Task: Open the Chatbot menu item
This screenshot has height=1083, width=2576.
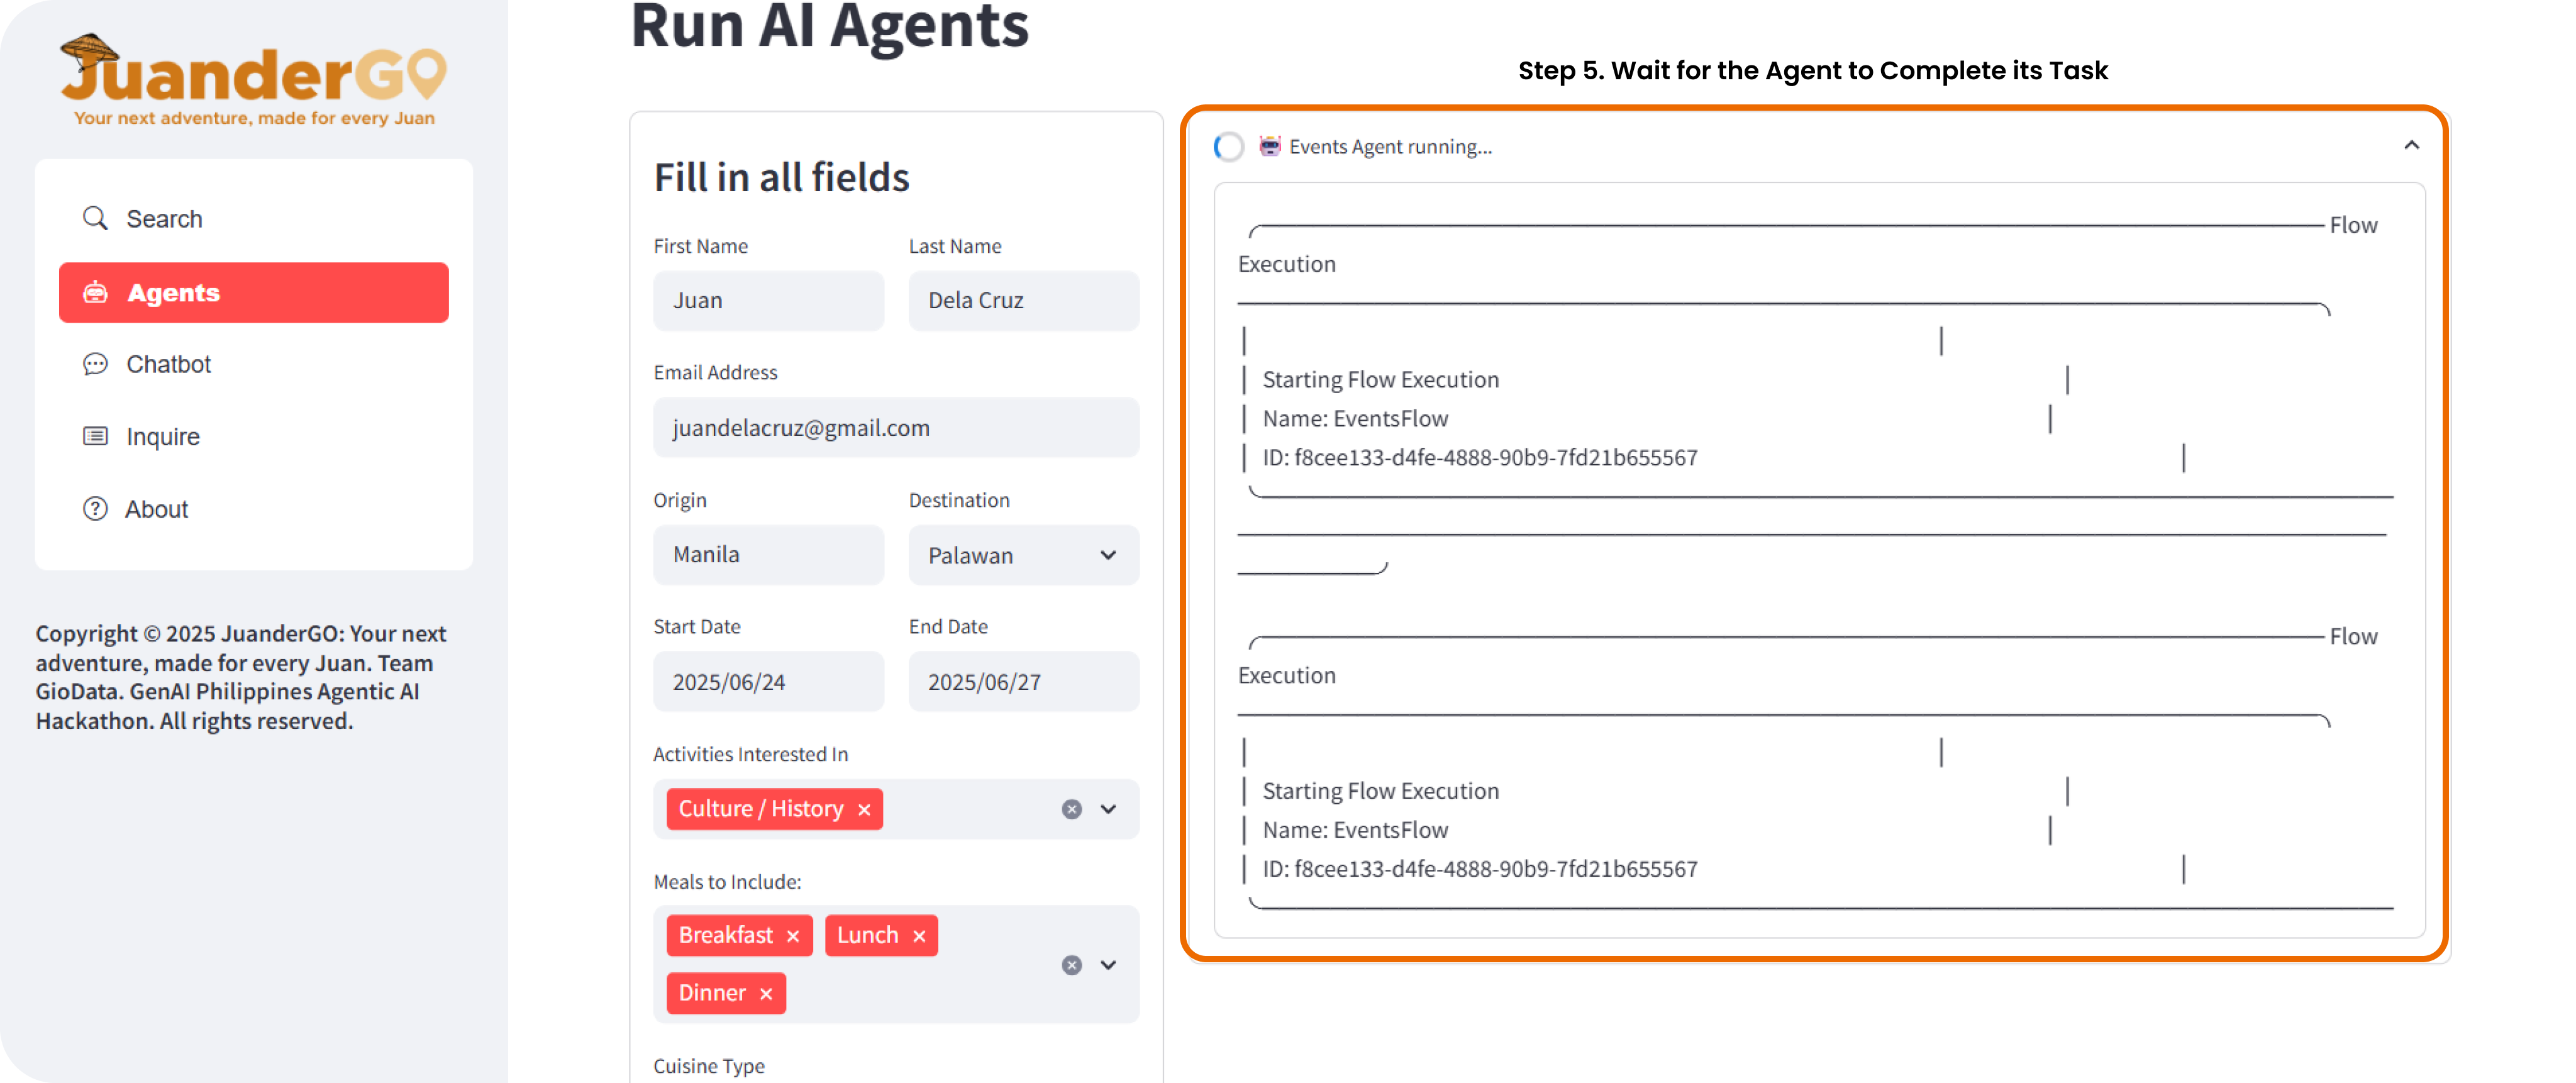Action: pos(253,364)
